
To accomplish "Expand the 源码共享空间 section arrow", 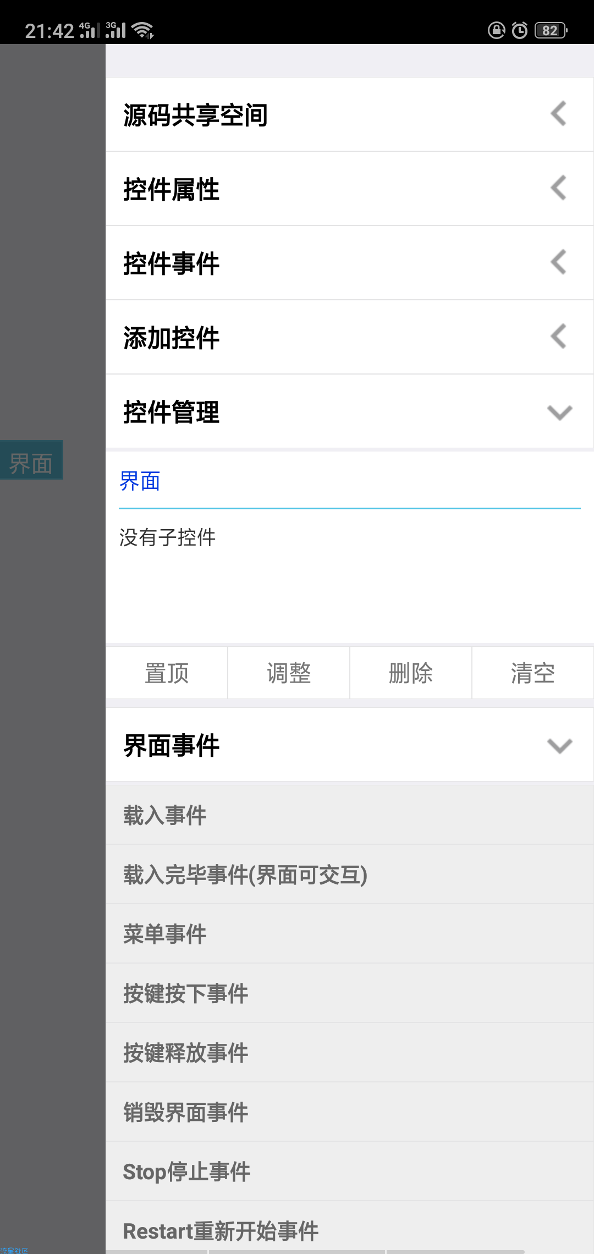I will (559, 114).
